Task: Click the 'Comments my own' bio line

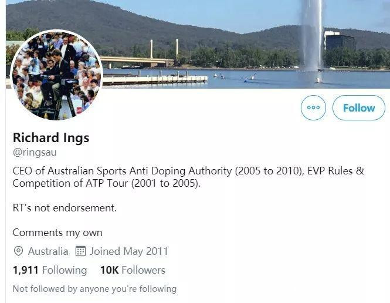Action: tap(57, 233)
